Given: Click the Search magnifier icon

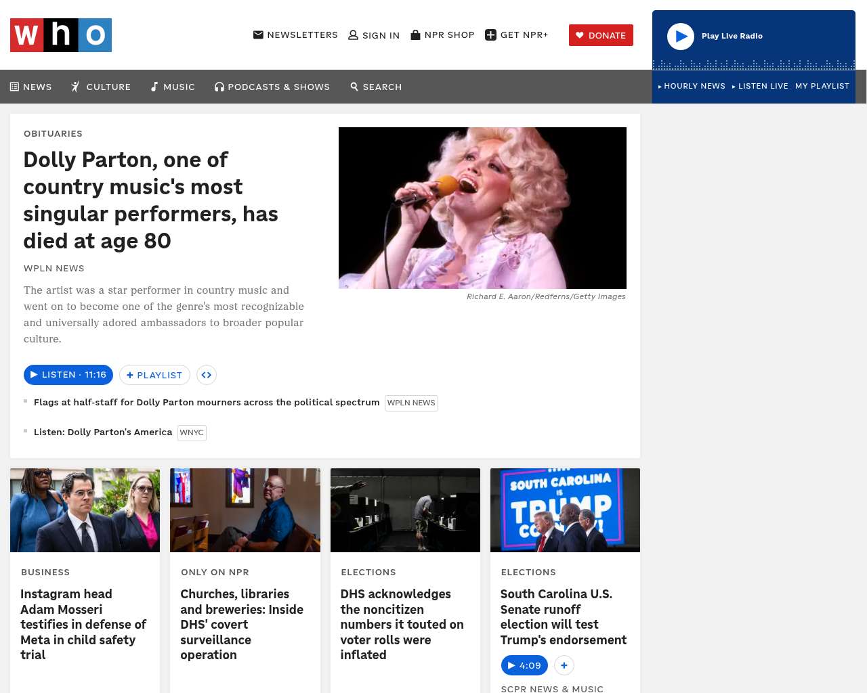Looking at the screenshot, I should pyautogui.click(x=354, y=87).
